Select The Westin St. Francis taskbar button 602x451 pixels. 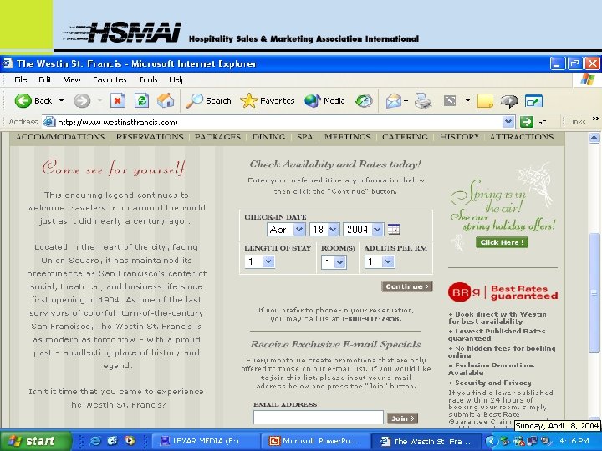pos(426,441)
